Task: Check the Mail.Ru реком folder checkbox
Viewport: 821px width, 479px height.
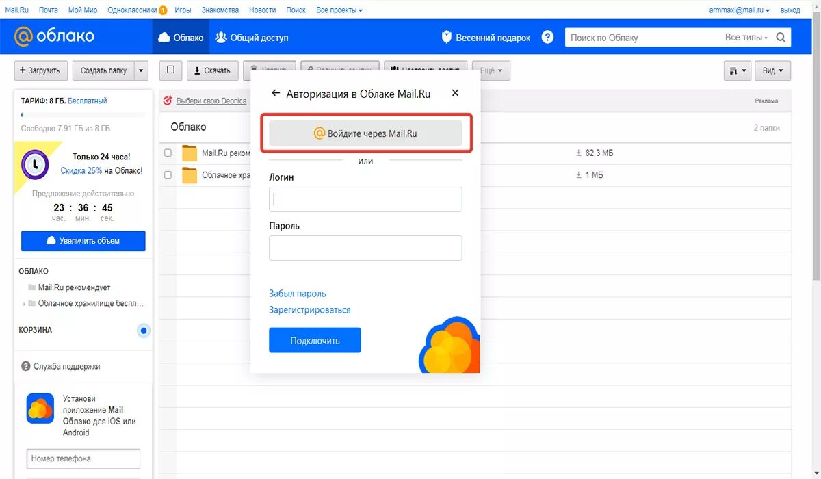Action: pos(168,153)
